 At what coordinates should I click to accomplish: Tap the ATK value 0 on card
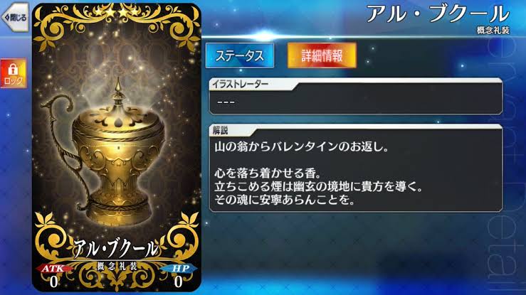(x=53, y=282)
